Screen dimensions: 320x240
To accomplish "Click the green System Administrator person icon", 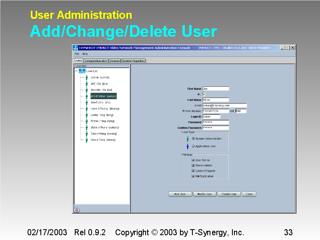I will [187, 138].
